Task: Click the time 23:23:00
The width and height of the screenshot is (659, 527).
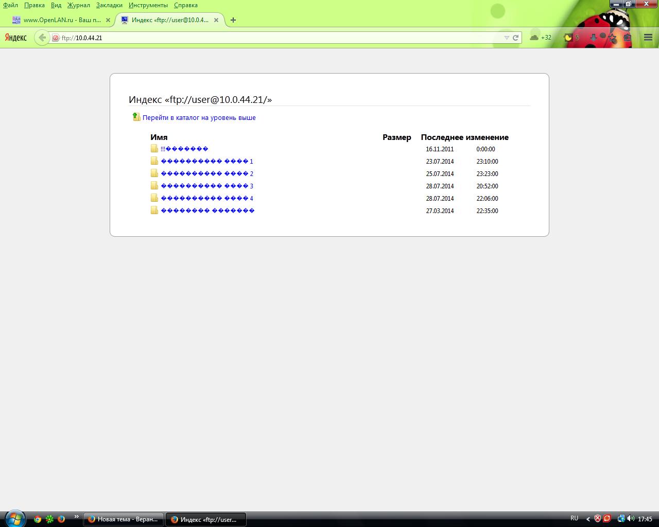Action: [487, 174]
